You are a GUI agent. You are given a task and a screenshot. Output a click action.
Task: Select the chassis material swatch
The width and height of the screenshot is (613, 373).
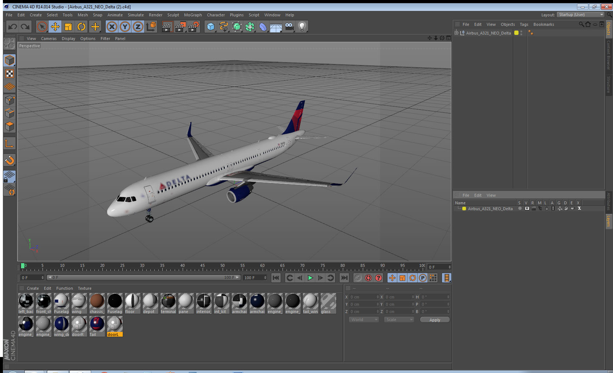(97, 303)
